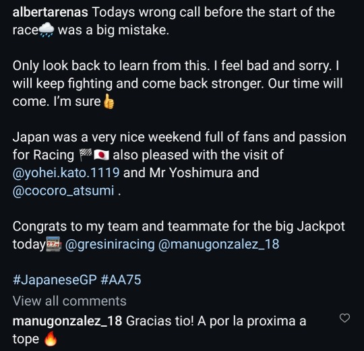This screenshot has height=351, width=364.
Task: Tap the fire emoji in the comment
Action: coord(51,339)
